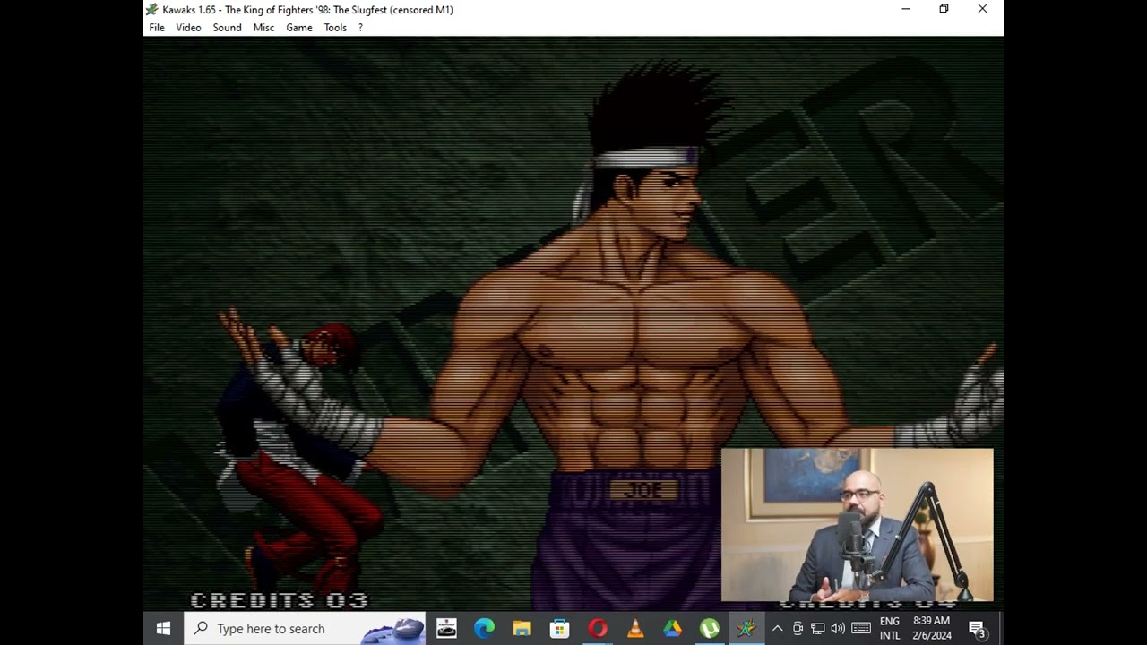Open the touch keyboard tray icon
The height and width of the screenshot is (645, 1147).
tap(861, 629)
